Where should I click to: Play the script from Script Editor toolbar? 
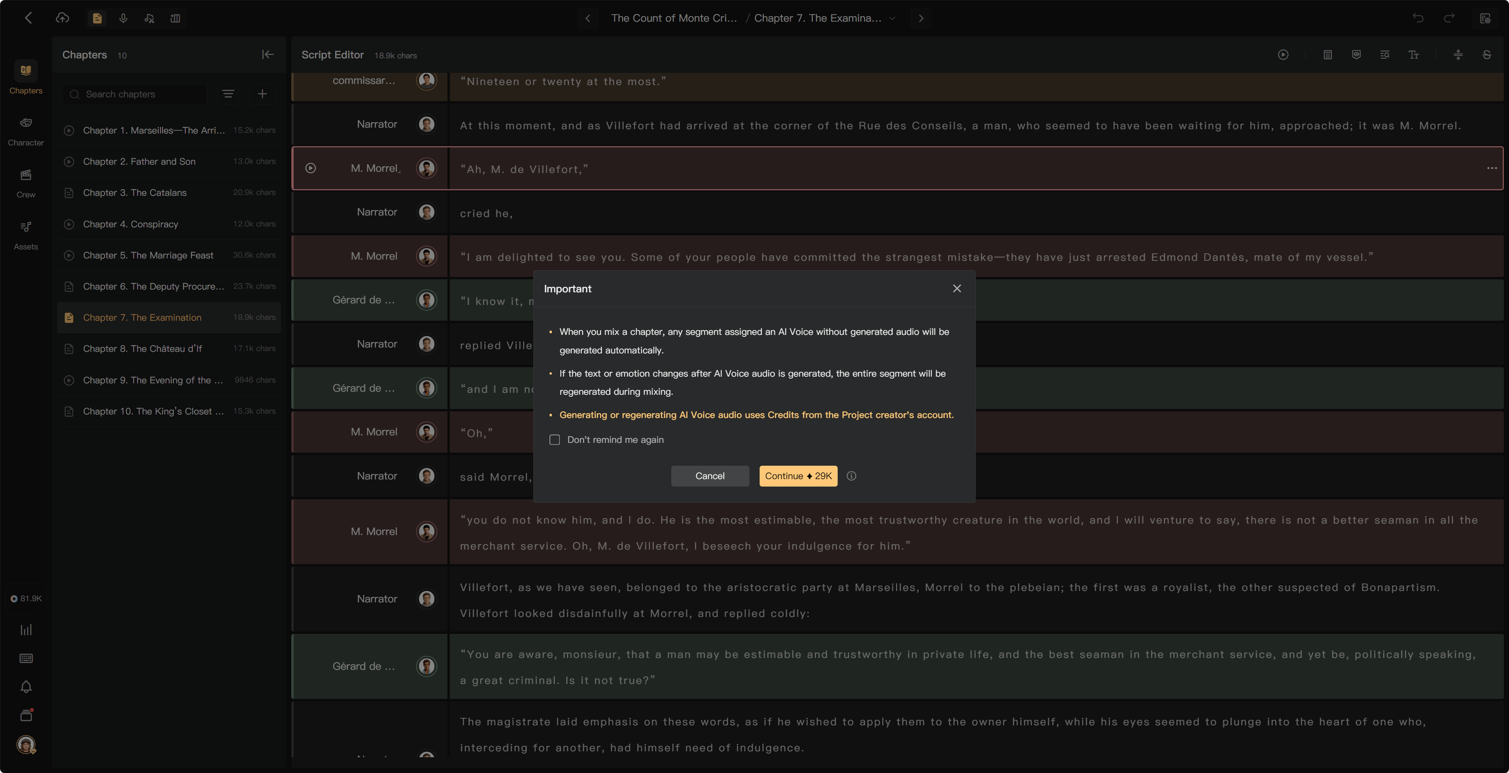click(x=1283, y=54)
